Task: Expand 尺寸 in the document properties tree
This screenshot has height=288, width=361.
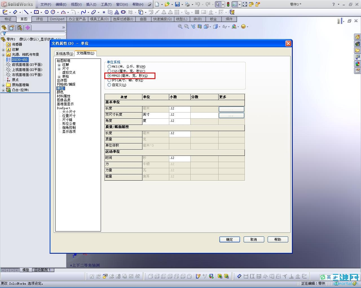Action: [59, 69]
